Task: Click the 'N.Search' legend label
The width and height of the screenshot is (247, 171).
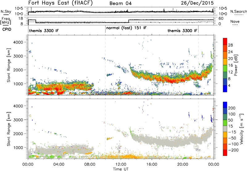Action: click(238, 11)
